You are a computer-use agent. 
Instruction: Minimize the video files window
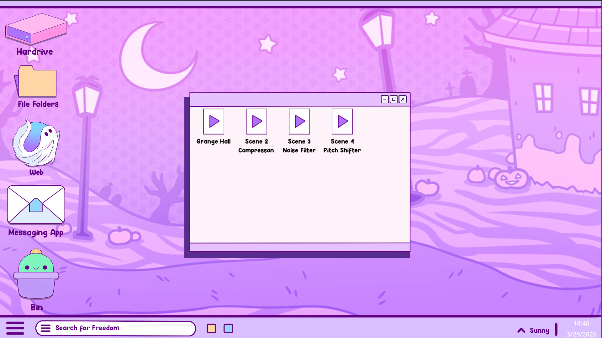(385, 99)
